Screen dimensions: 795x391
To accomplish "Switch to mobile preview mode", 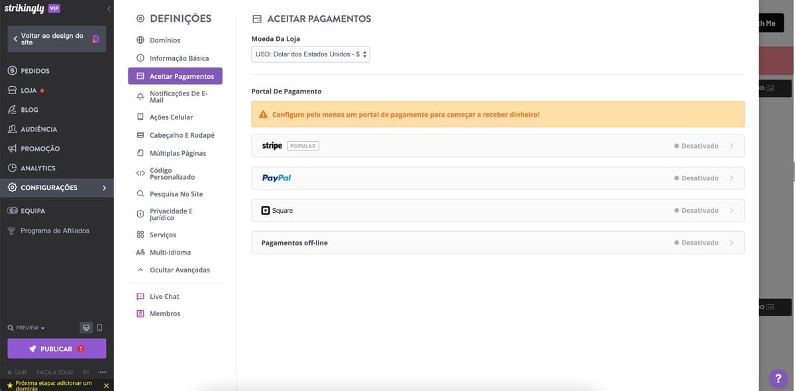I will click(x=99, y=327).
